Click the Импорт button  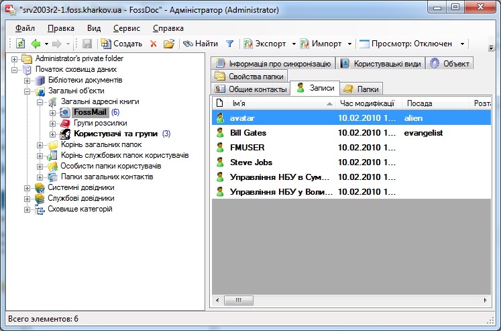[321, 44]
